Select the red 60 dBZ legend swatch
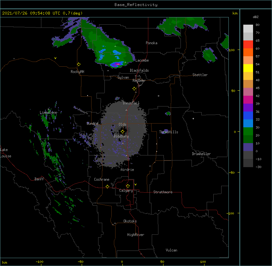272x266 pixels. click(x=248, y=45)
